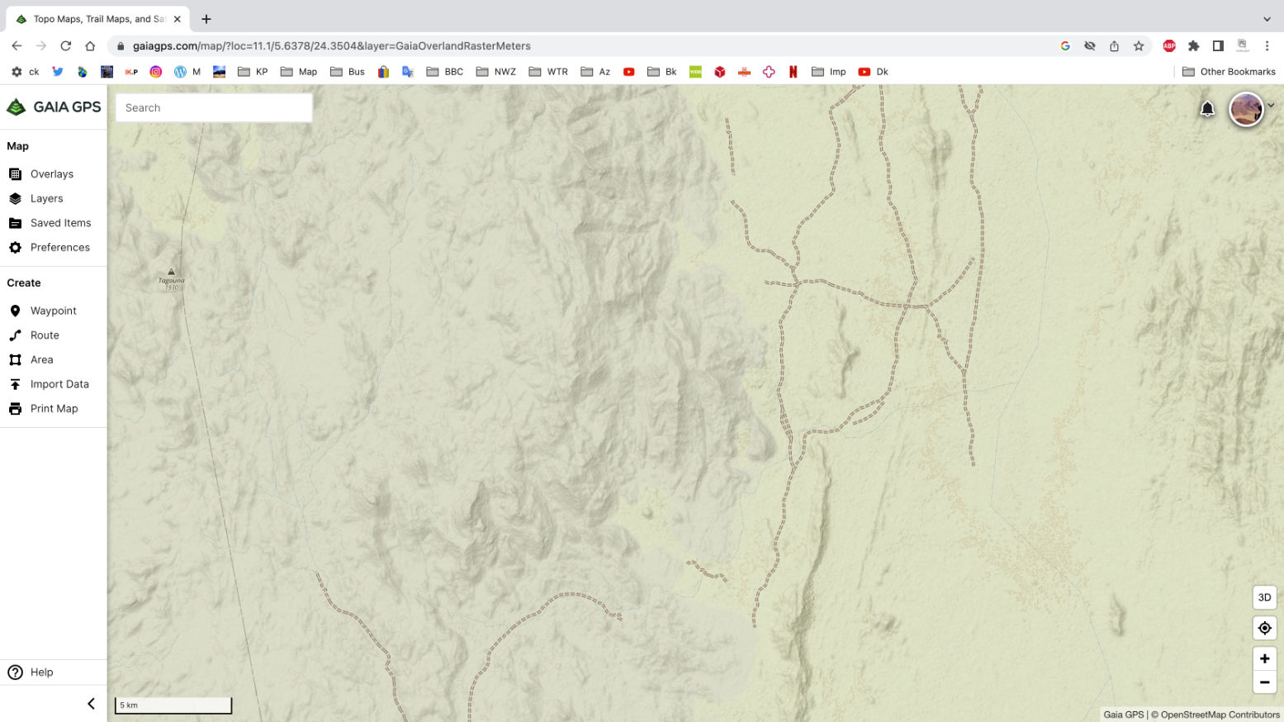Center map on my location
Screen dimensions: 1284x722
coord(1264,628)
